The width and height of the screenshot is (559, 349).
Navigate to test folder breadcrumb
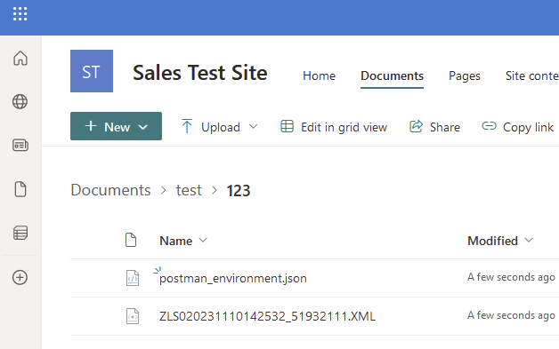click(x=189, y=190)
